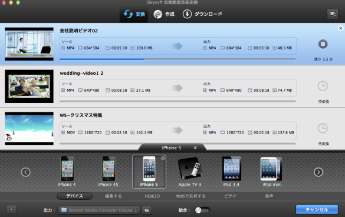Click the progress bar of wedding-video1 2
The height and width of the screenshot is (217, 345).
178,101
